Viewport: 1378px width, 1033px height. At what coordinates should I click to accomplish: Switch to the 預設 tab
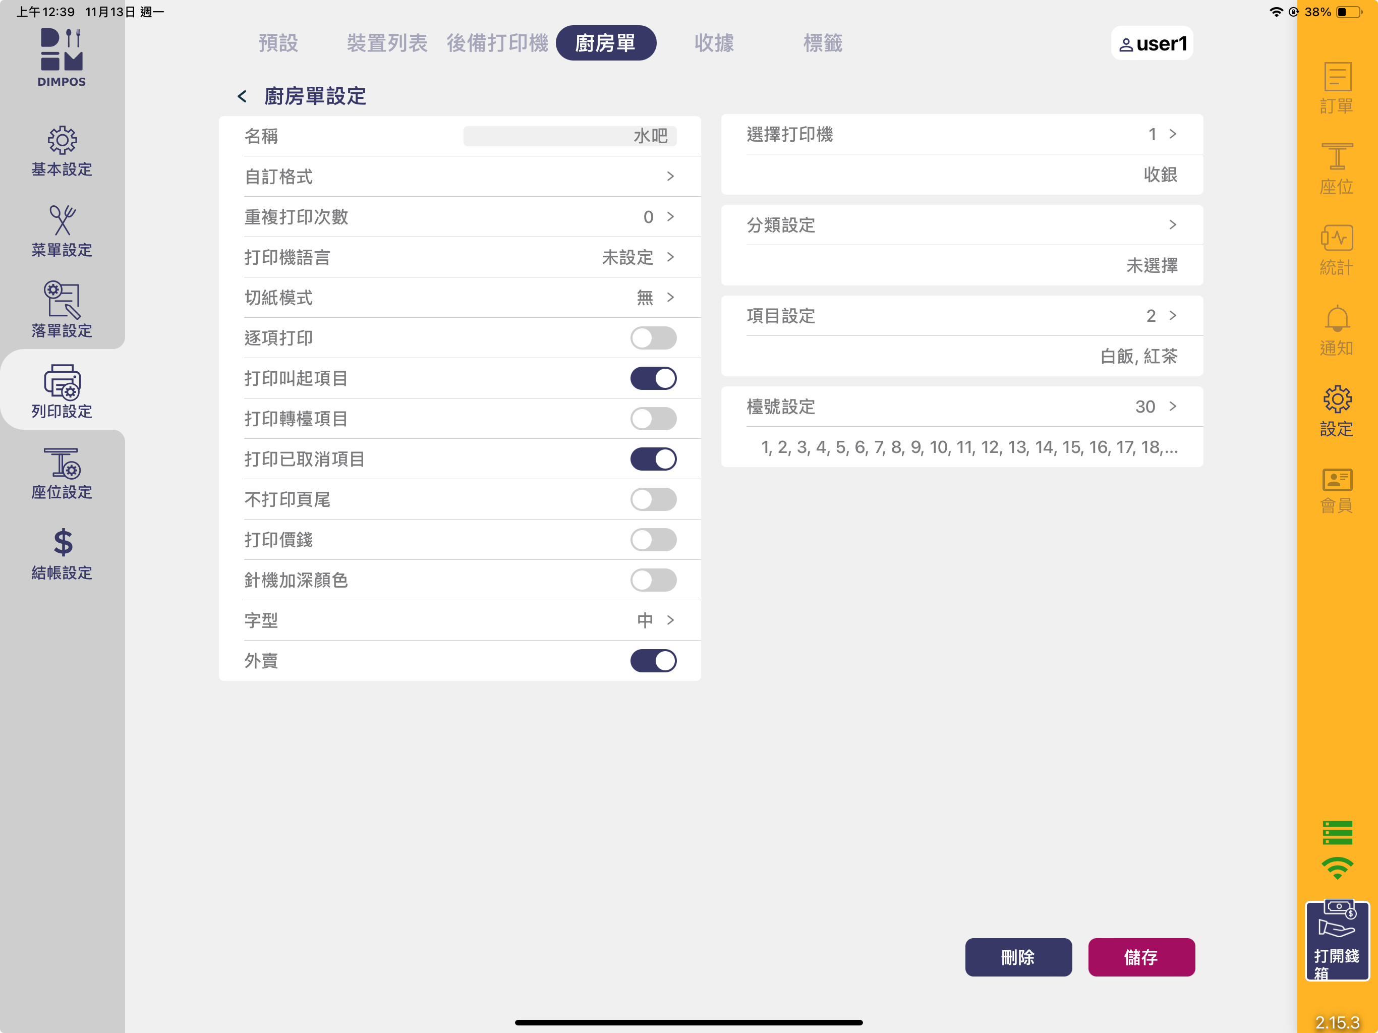[x=278, y=43]
